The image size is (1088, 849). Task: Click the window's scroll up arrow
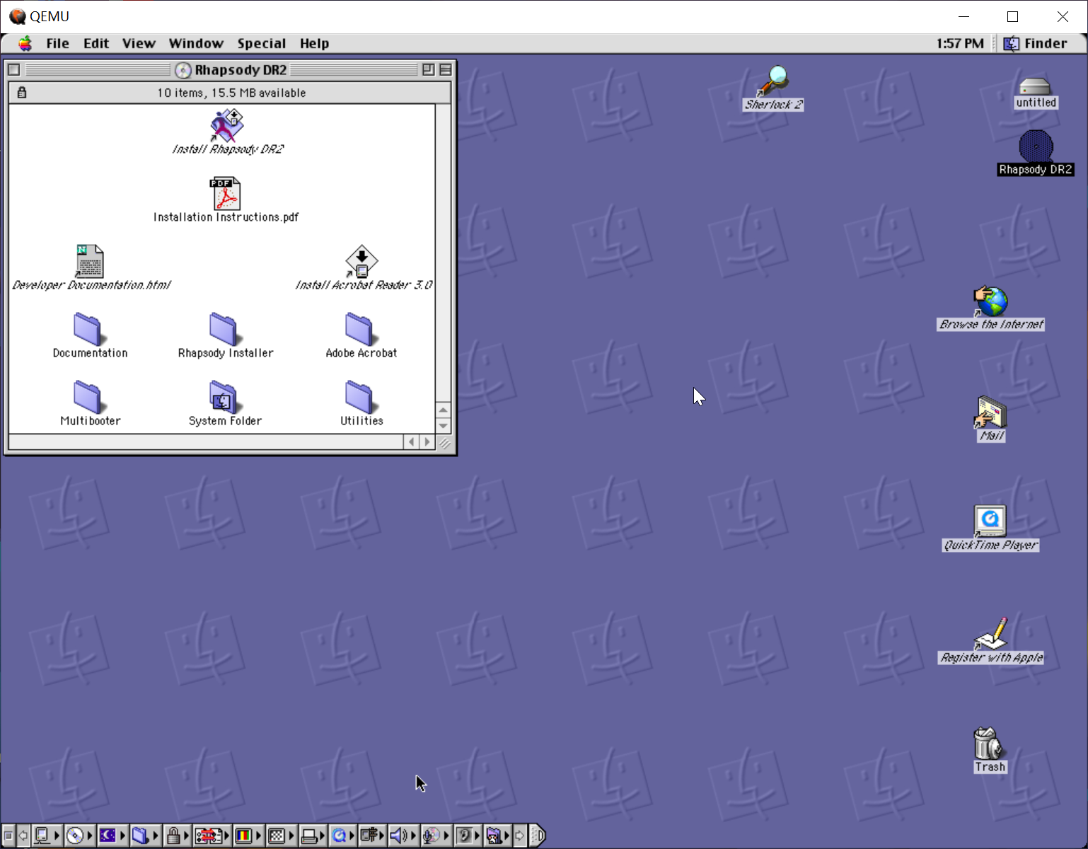click(x=444, y=410)
